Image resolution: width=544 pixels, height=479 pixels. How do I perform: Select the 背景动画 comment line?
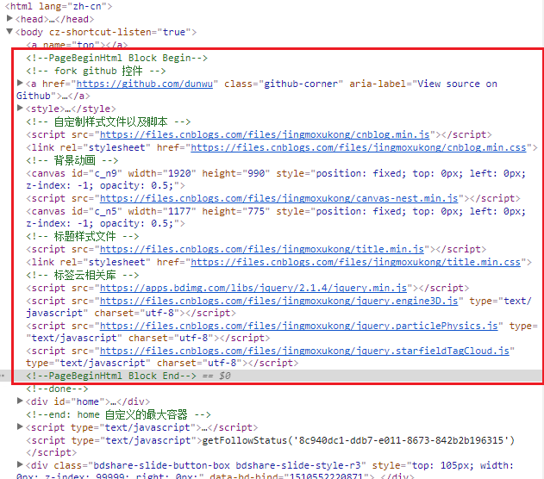click(x=72, y=160)
